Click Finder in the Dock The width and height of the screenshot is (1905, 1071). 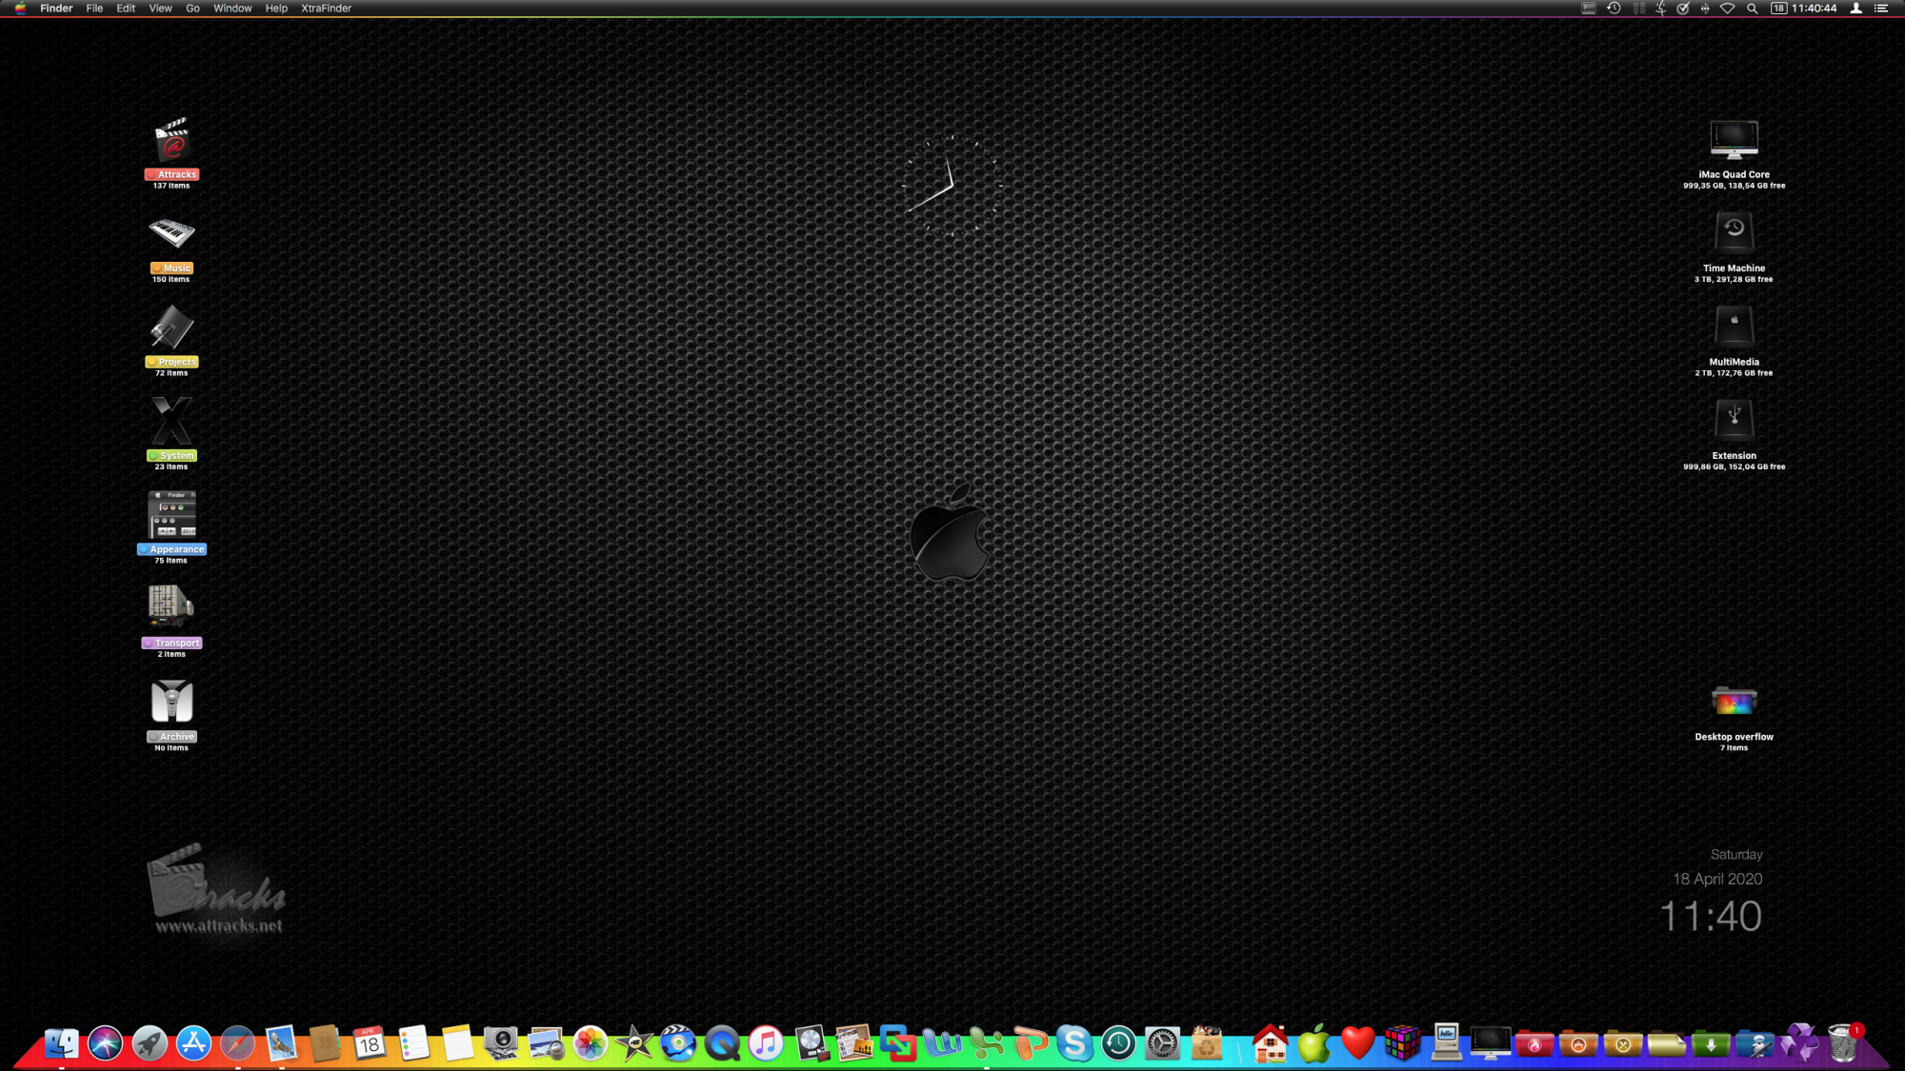[62, 1043]
